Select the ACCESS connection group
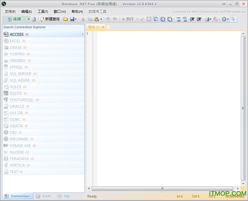The height and width of the screenshot is (201, 248). [x=43, y=34]
